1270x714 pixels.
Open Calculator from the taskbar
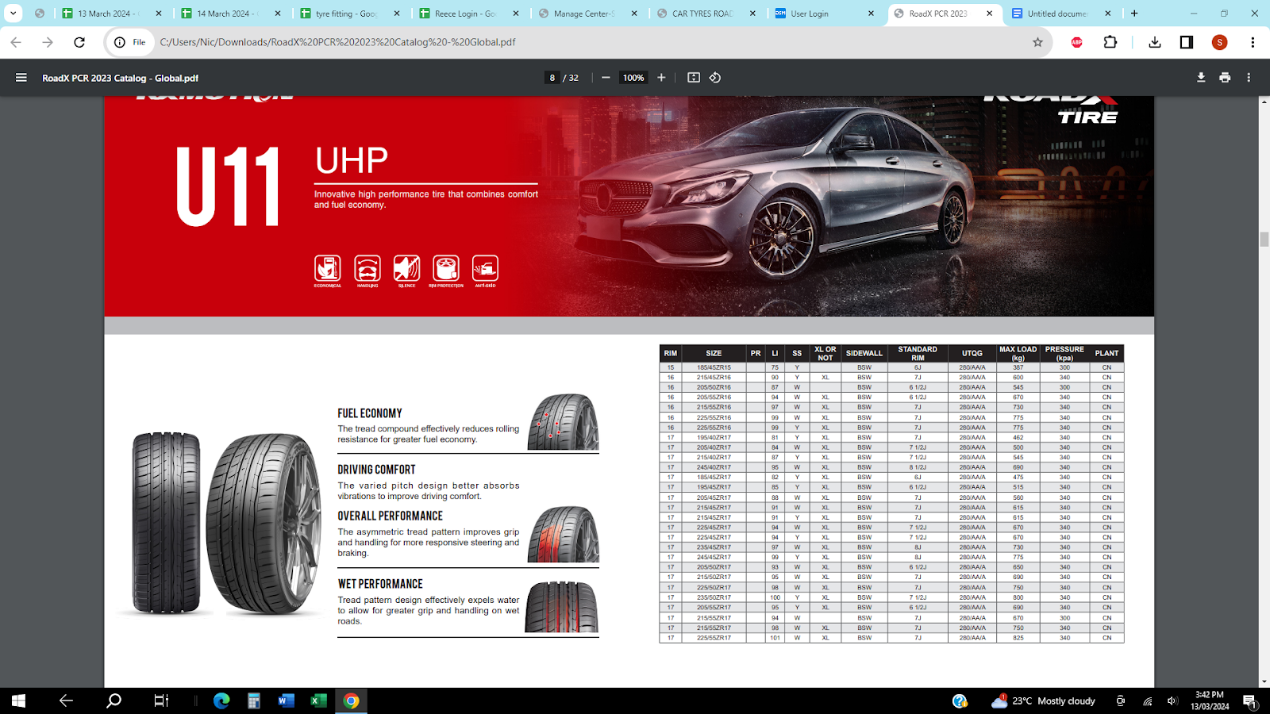(x=254, y=701)
